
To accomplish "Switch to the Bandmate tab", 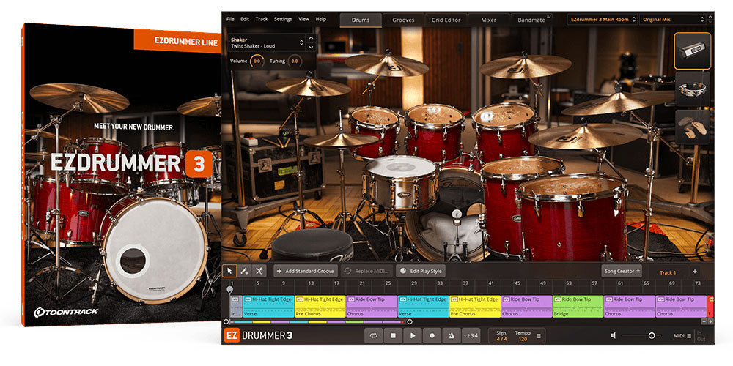I will click(x=531, y=20).
